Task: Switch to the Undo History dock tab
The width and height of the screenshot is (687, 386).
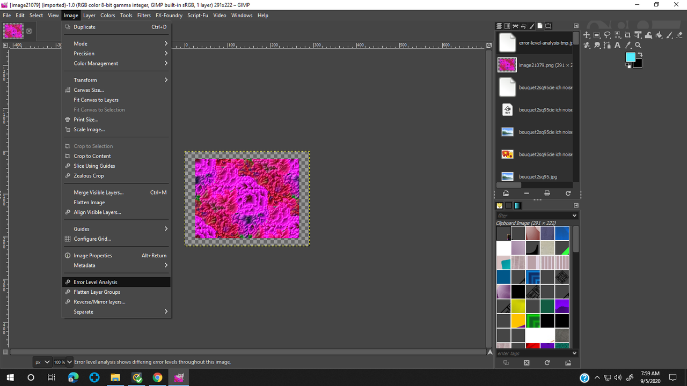Action: [523, 26]
